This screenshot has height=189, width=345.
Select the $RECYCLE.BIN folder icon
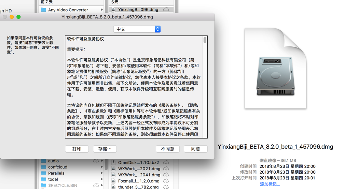coord(43,185)
